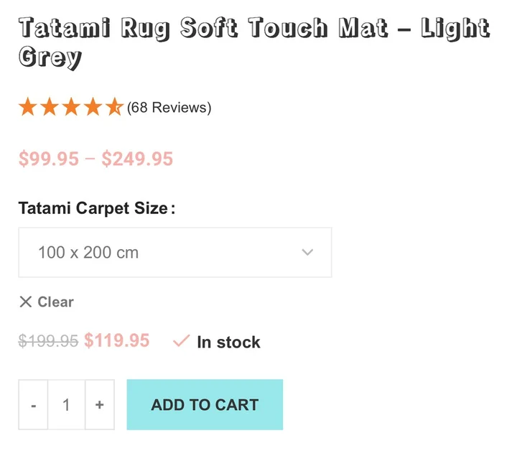Viewport: 517px width, 461px height.
Task: Click the X icon beside Clear
Action: coord(26,302)
